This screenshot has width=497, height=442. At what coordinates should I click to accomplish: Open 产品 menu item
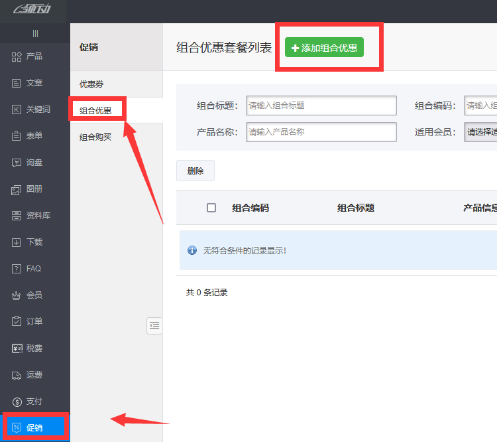(34, 56)
